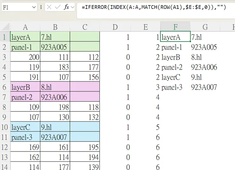
Task: Click cell D6 with value 1
Action: 115,87
